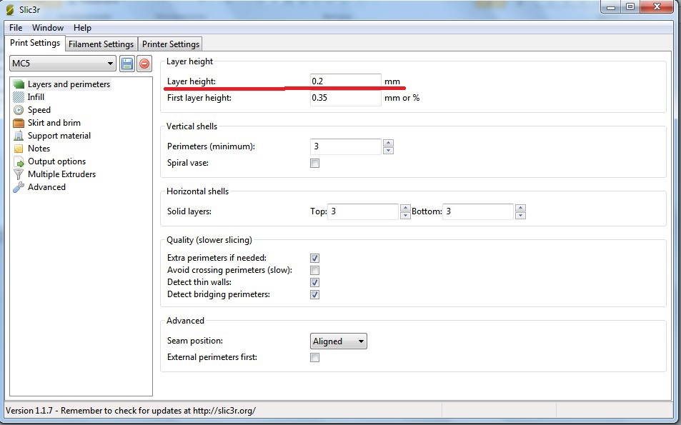Save the MC5 preset with disk icon
681x425 pixels.
[126, 64]
